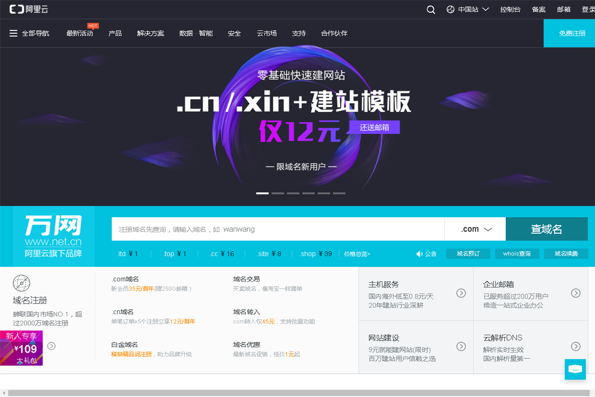Click the .site ¥8 price link

pos(269,254)
